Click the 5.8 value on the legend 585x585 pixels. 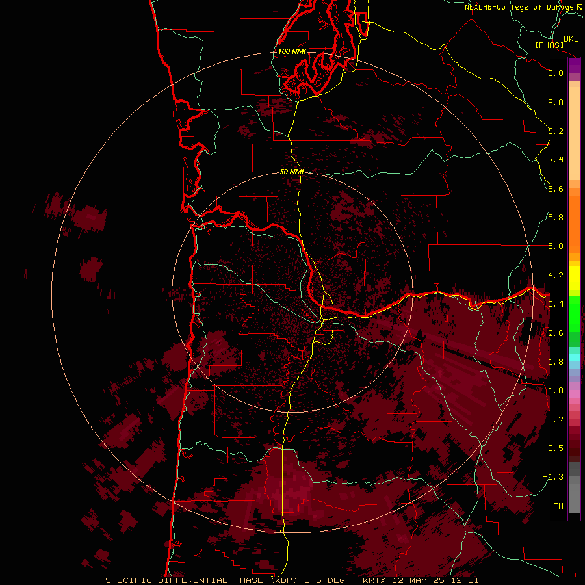click(x=556, y=218)
